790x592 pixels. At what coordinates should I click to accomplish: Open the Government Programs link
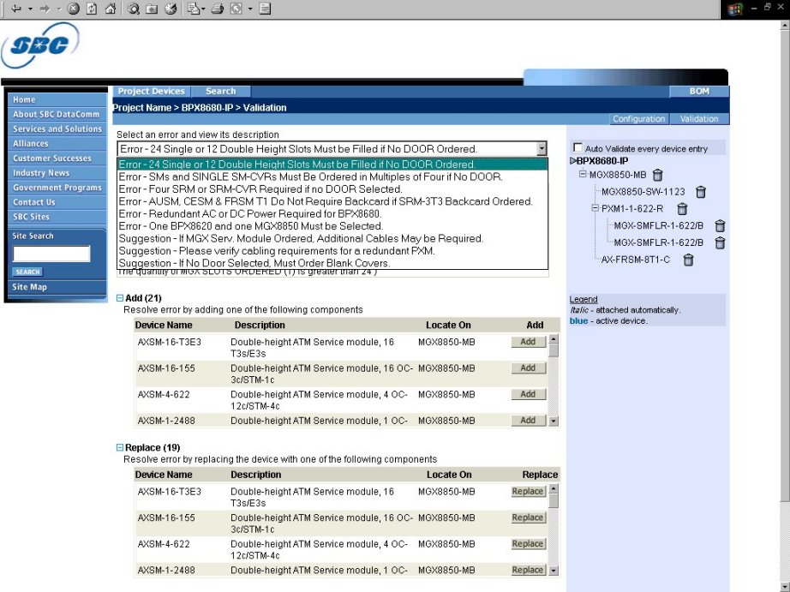tap(57, 188)
